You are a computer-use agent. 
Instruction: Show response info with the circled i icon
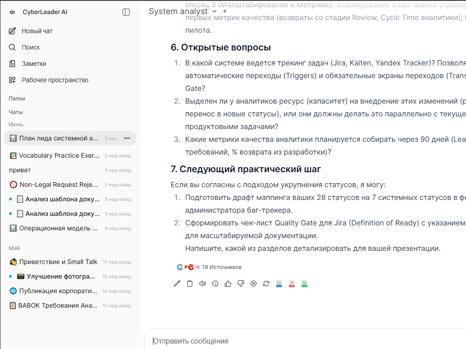[x=215, y=284]
